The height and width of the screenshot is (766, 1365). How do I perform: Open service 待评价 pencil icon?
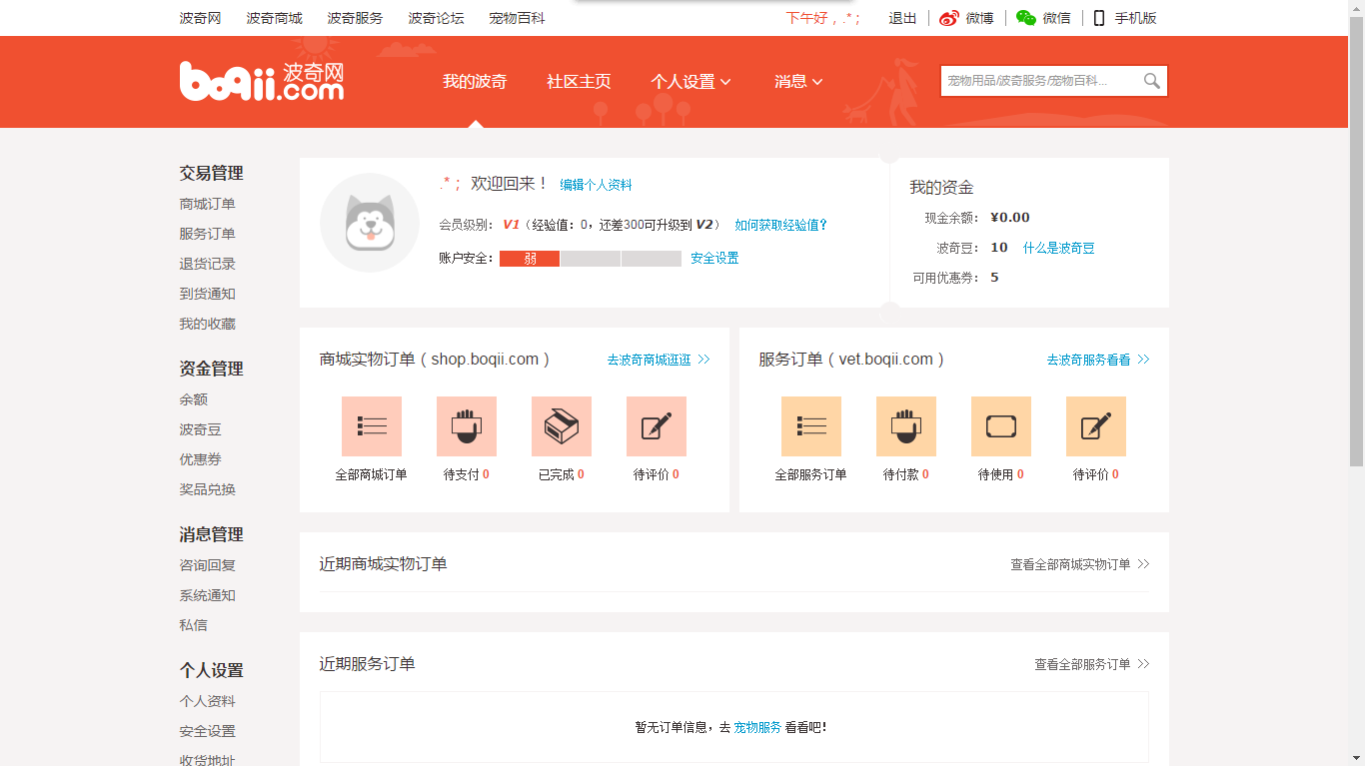pos(1096,426)
